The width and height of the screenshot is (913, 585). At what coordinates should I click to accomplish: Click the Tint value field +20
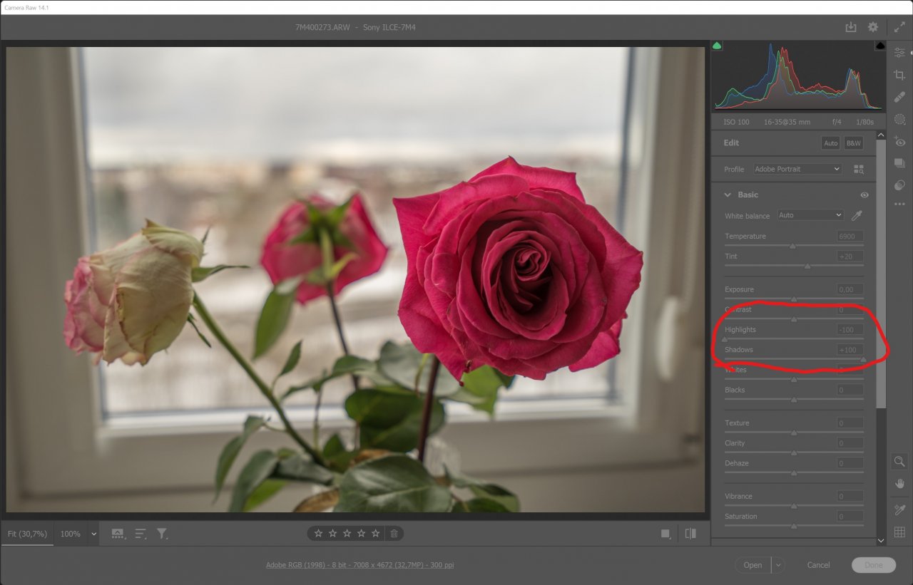(850, 256)
